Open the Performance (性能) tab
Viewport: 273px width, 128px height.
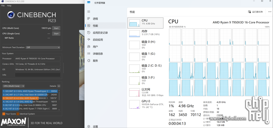pos(105,25)
